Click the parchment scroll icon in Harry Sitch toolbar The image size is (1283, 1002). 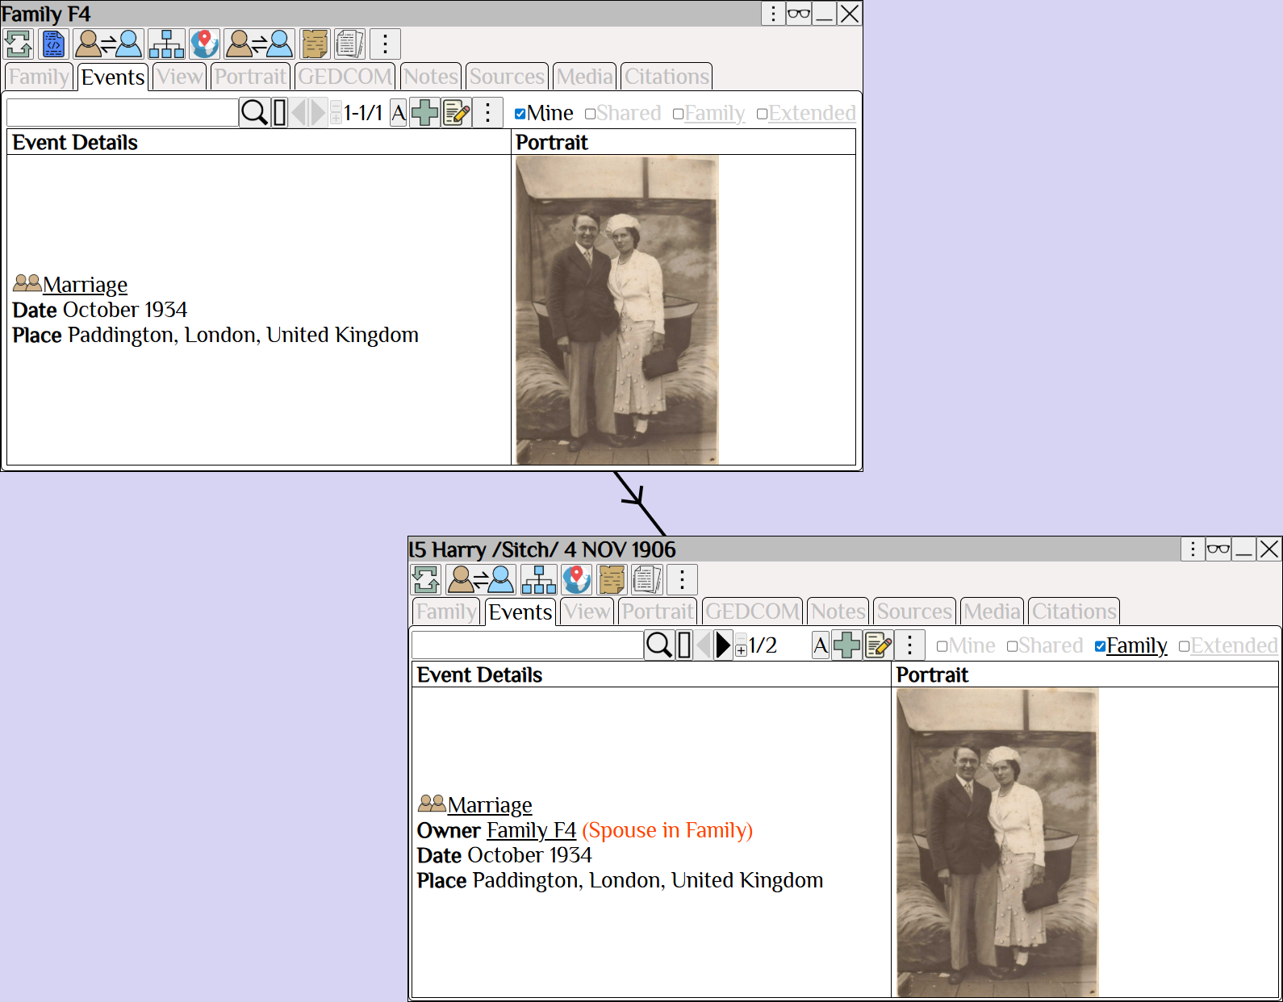click(612, 579)
